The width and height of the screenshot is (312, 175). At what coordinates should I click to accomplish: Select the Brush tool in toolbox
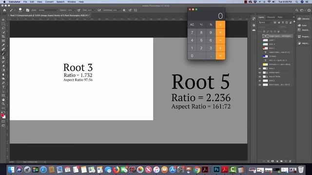(3, 53)
